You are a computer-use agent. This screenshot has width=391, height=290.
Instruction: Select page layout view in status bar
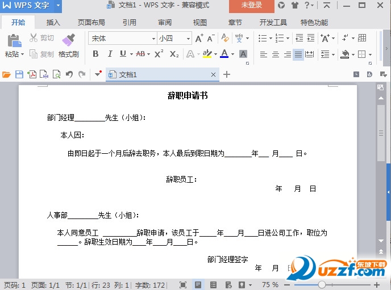tap(198, 285)
